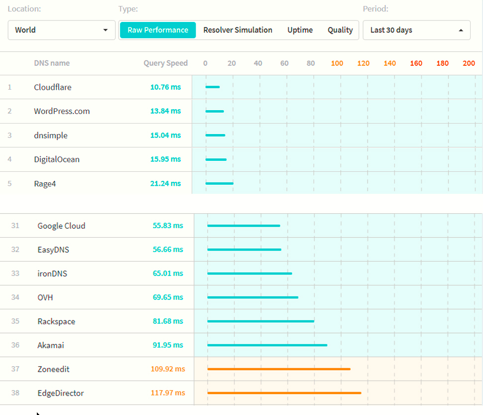Click the Google Cloud speed bar
The height and width of the screenshot is (415, 483).
(243, 226)
